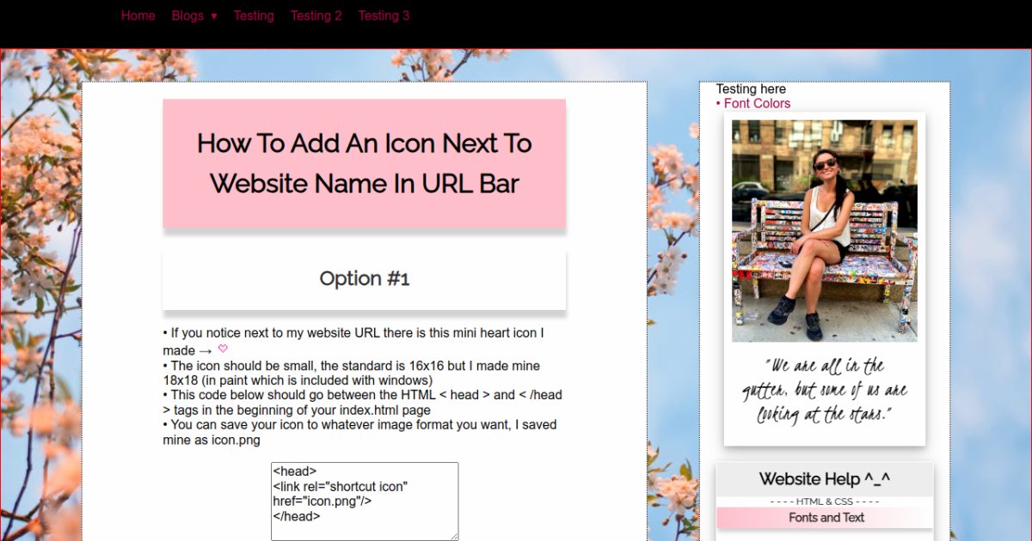Select the Option #1 heading
The width and height of the screenshot is (1032, 541).
click(x=364, y=279)
